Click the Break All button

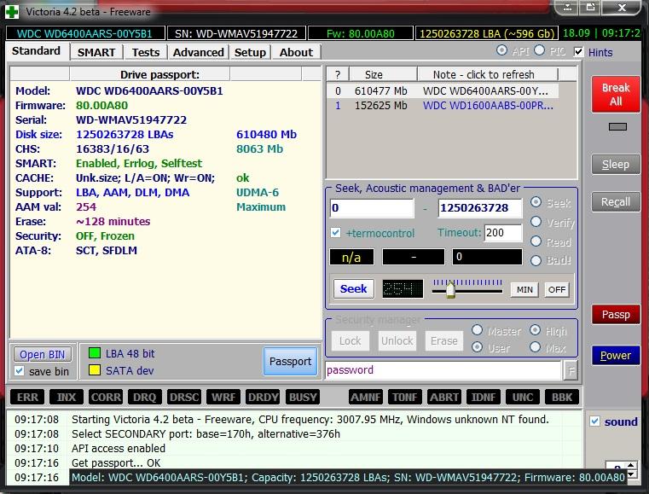point(616,95)
